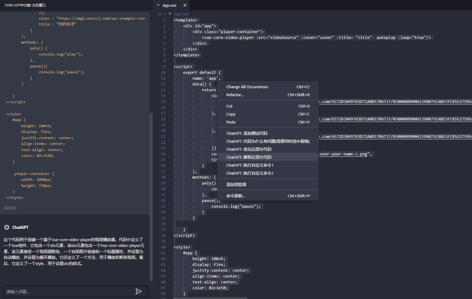Click line number 19 in the editor gutter
The height and width of the screenshot is (299, 472).
(x=163, y=125)
